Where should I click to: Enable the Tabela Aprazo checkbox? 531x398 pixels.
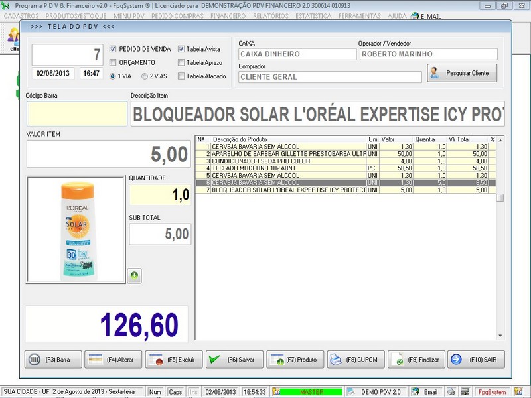coord(181,62)
